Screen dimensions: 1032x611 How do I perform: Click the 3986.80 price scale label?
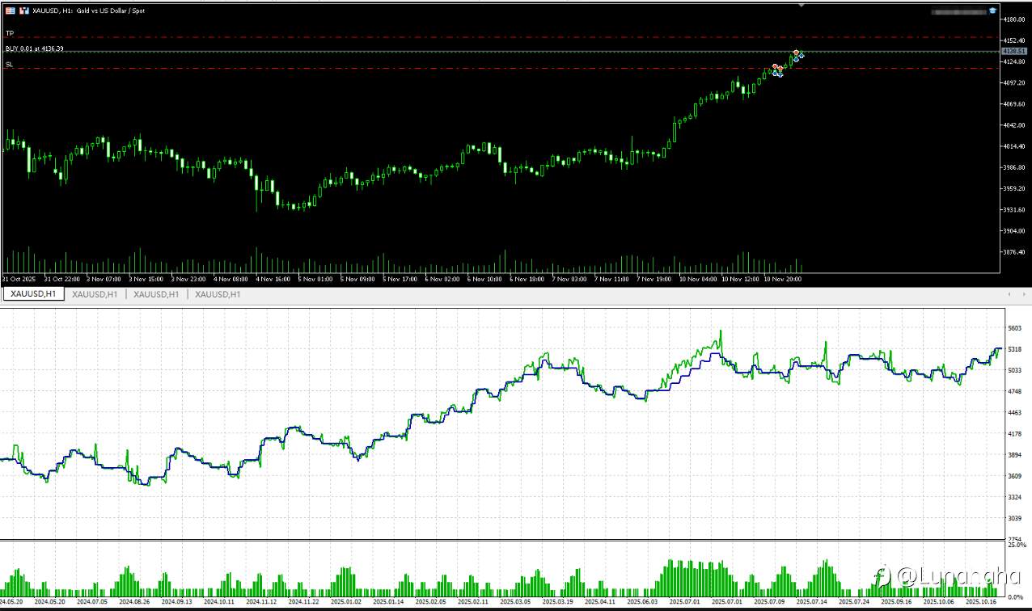(x=1014, y=167)
